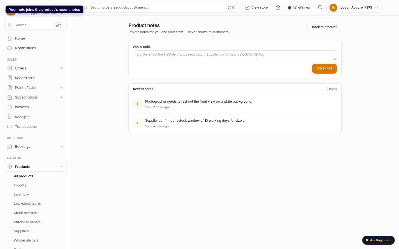Click the '2 notes' count text

pos(332,89)
